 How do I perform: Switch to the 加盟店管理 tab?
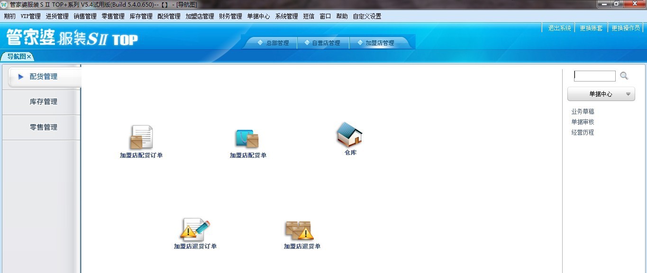(379, 43)
